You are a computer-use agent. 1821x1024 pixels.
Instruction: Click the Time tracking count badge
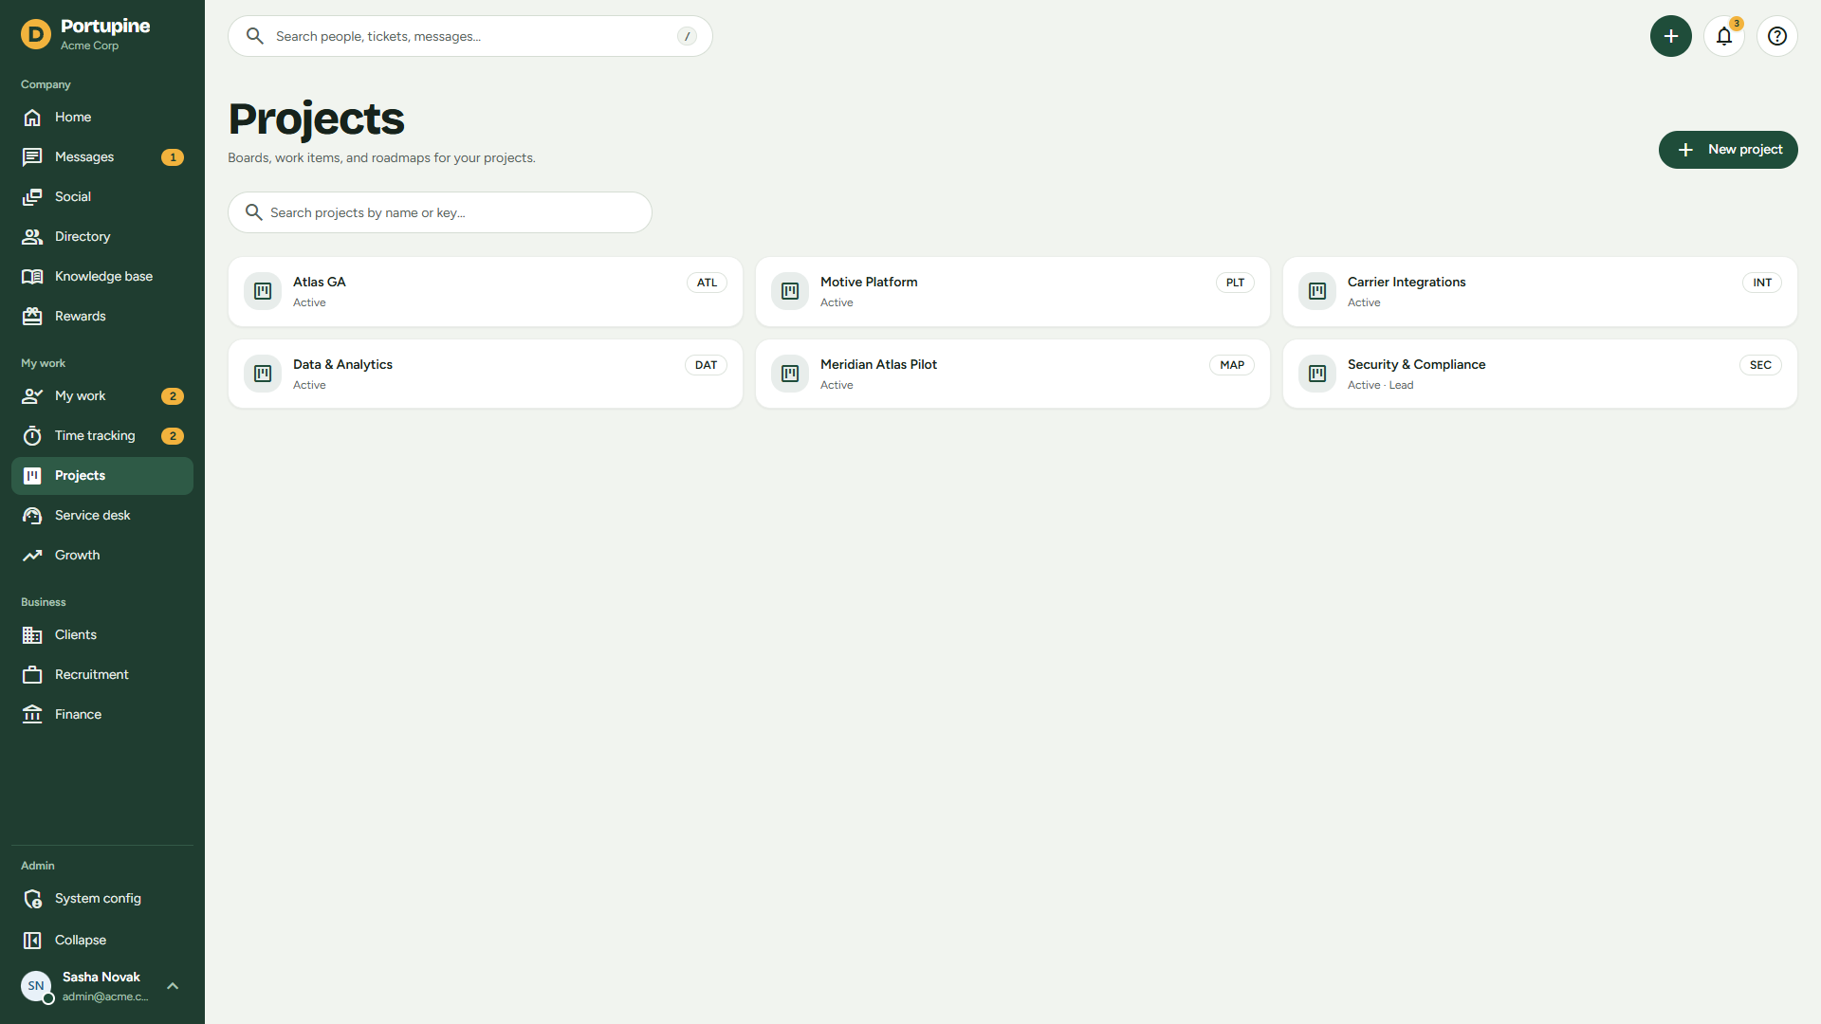pyautogui.click(x=173, y=436)
